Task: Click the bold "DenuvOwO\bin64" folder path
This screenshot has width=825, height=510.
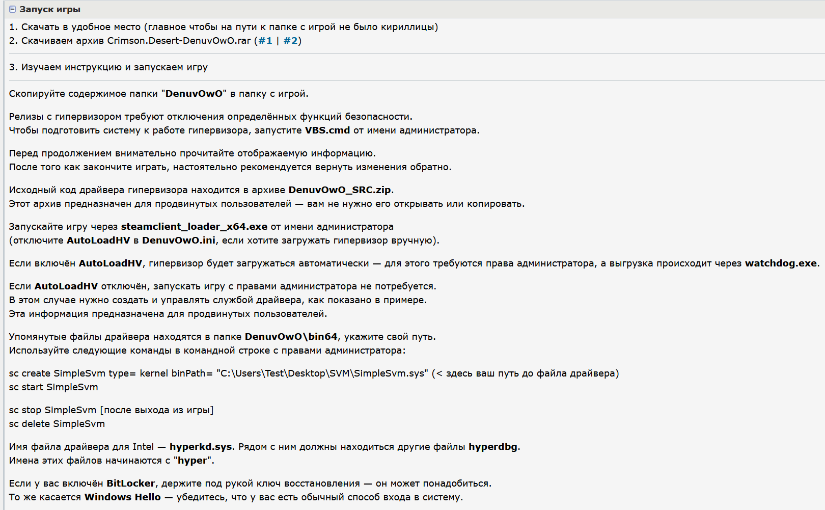Action: pyautogui.click(x=291, y=337)
